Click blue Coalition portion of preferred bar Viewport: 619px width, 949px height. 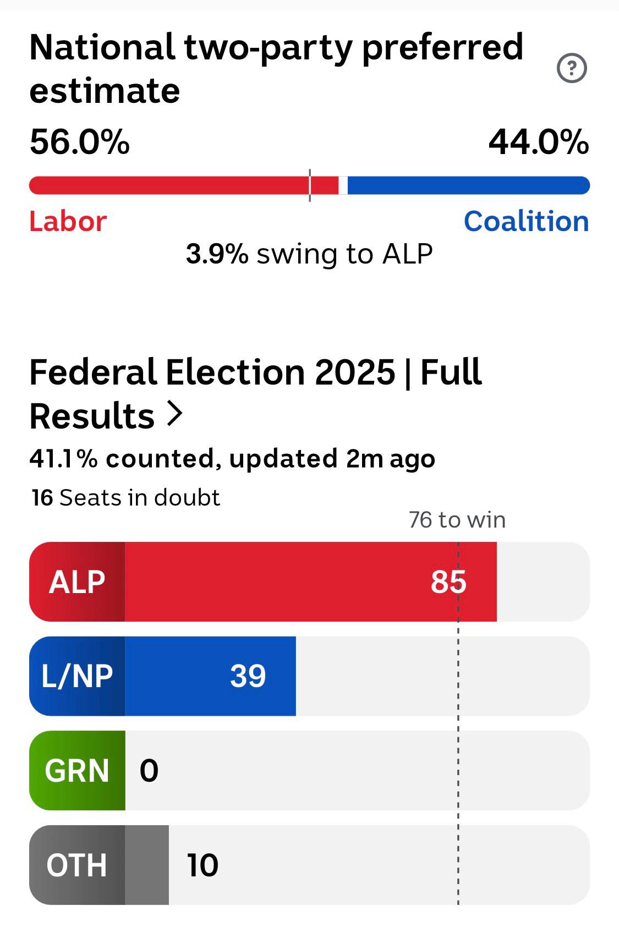[x=468, y=185]
